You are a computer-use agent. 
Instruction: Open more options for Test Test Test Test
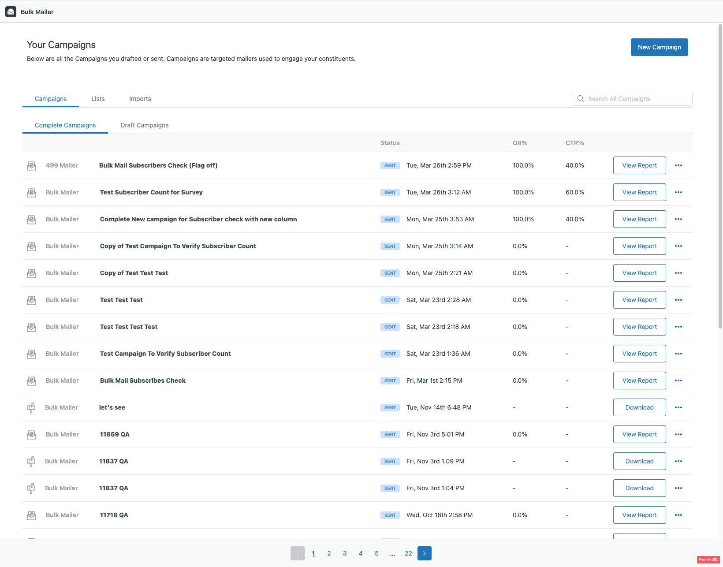(678, 327)
